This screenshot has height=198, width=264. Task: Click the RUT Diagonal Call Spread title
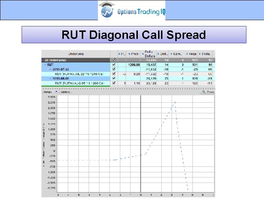pos(134,35)
